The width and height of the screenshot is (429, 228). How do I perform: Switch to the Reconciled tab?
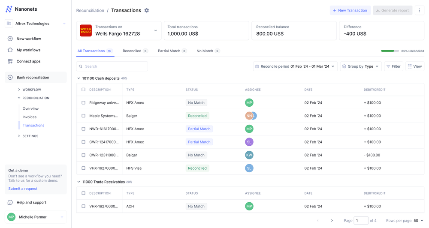pos(135,51)
